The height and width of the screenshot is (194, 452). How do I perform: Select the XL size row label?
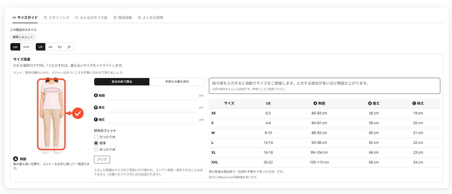[214, 153]
